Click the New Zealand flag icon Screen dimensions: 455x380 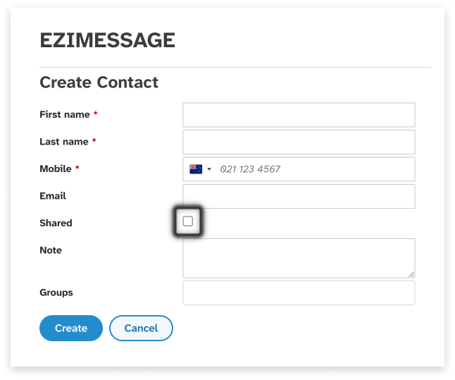(x=196, y=169)
